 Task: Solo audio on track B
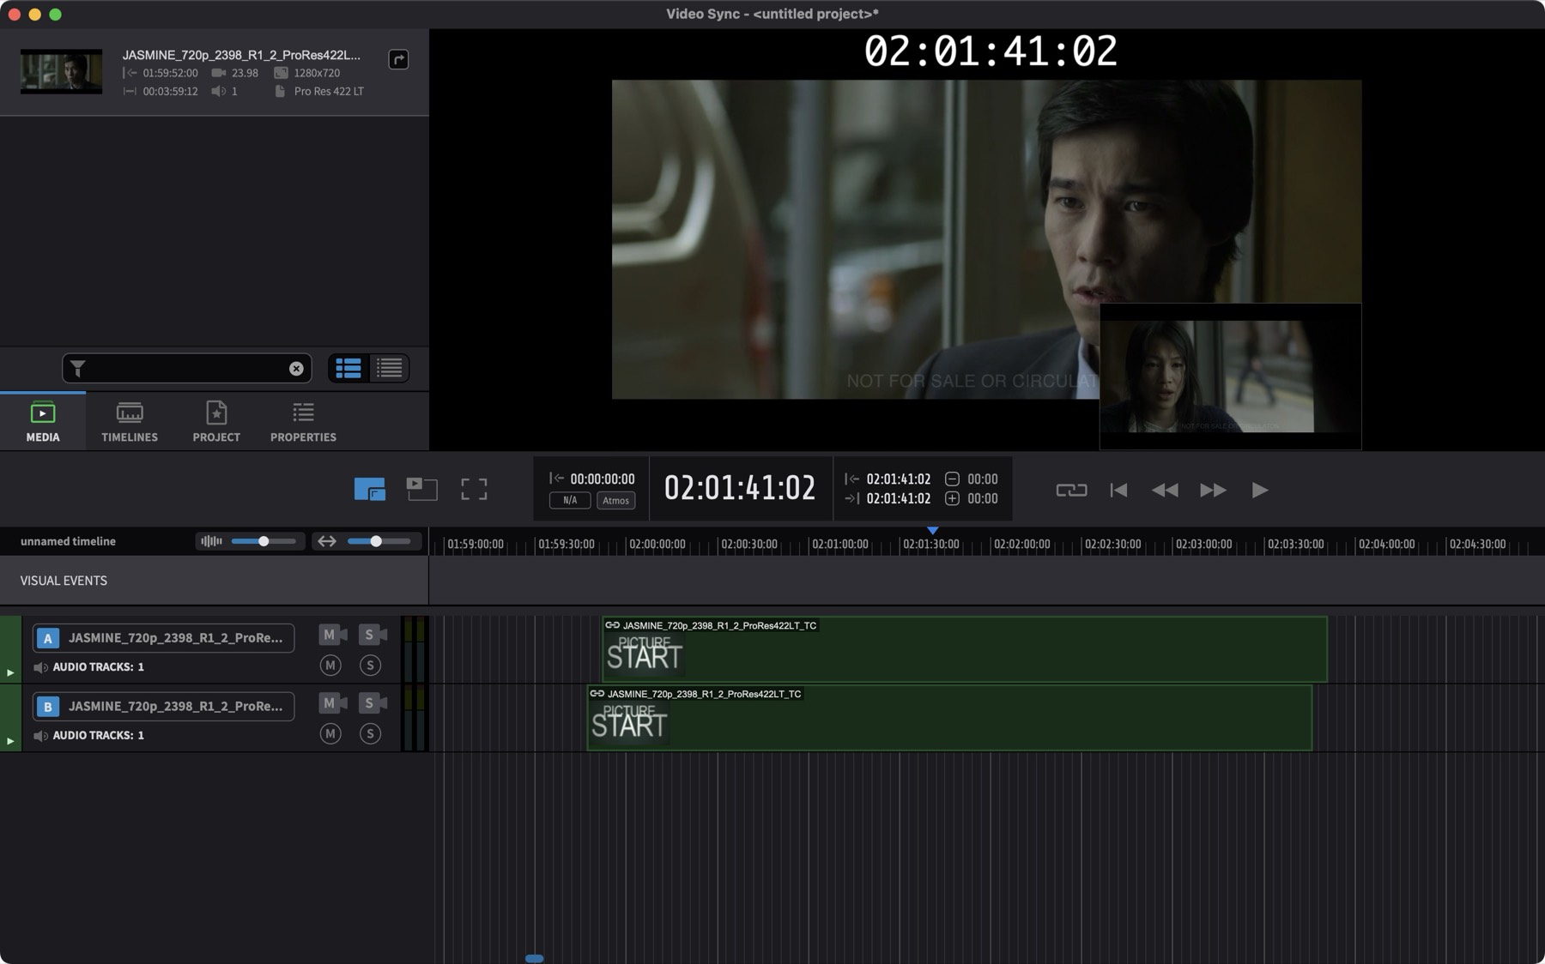[x=370, y=734]
